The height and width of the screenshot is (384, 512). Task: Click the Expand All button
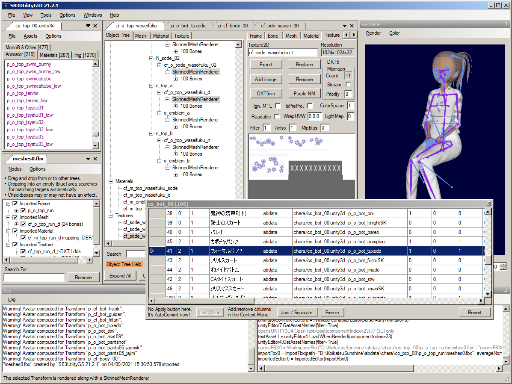120,275
